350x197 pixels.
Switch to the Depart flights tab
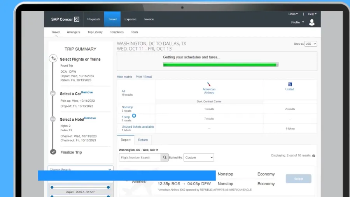coord(126,140)
